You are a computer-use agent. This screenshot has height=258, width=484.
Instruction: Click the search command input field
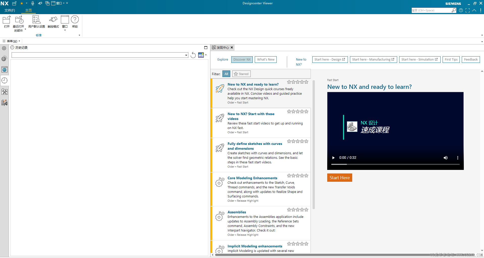tap(431, 10)
